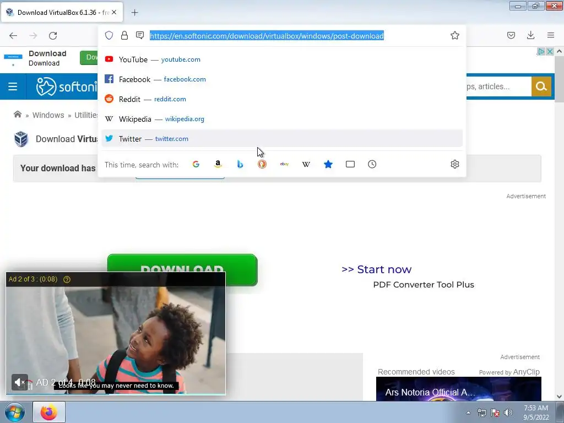
Task: Click the highlighted URL in address bar
Action: (x=267, y=36)
